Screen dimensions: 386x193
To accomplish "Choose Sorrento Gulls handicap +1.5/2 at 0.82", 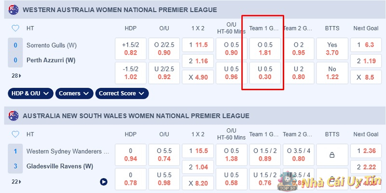I will coord(130,49).
